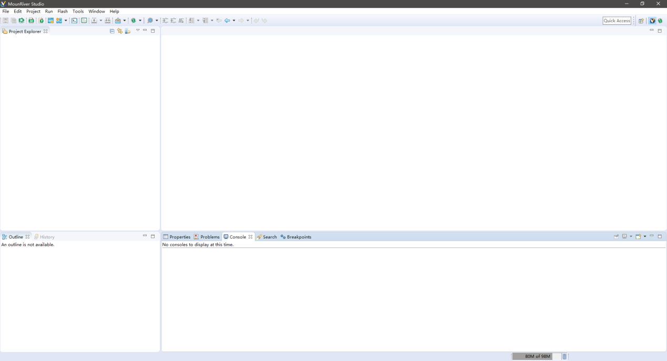Click Collapse All in Project Explorer

(112, 31)
